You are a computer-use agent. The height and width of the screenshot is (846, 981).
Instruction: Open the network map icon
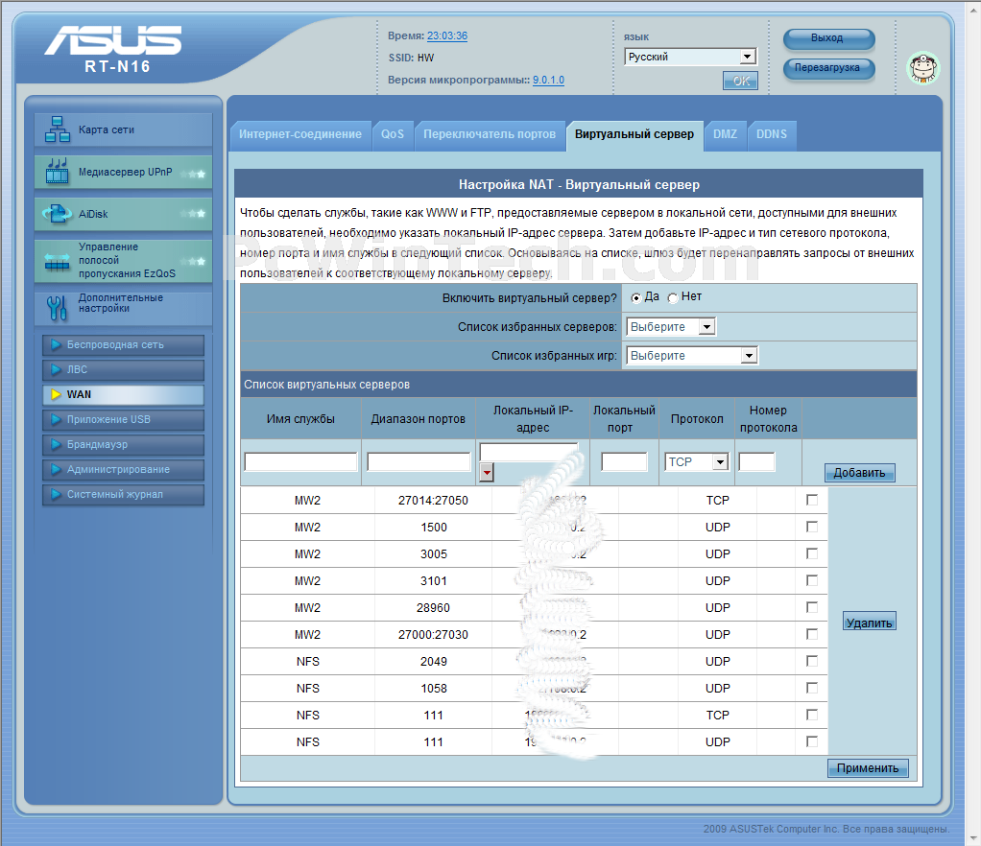pyautogui.click(x=57, y=129)
